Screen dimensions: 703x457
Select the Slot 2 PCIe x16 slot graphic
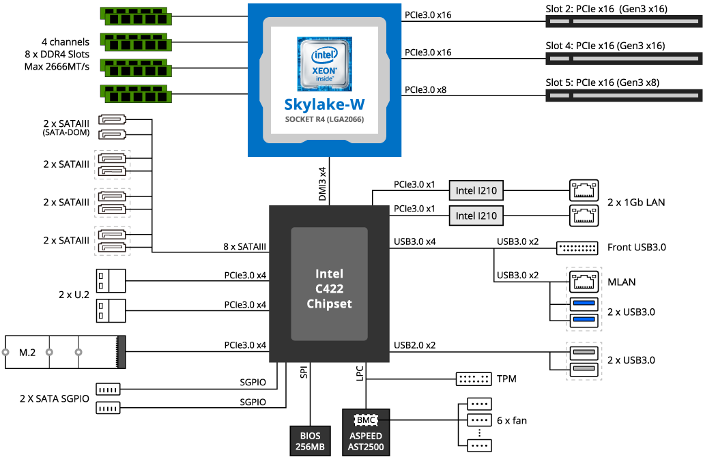623,21
